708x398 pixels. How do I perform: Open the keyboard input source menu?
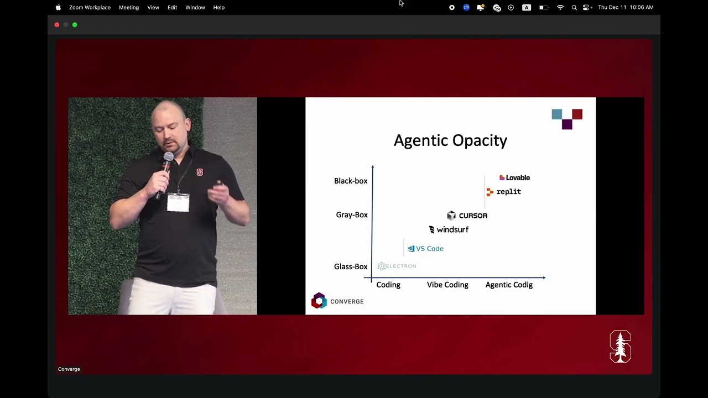[x=527, y=7]
